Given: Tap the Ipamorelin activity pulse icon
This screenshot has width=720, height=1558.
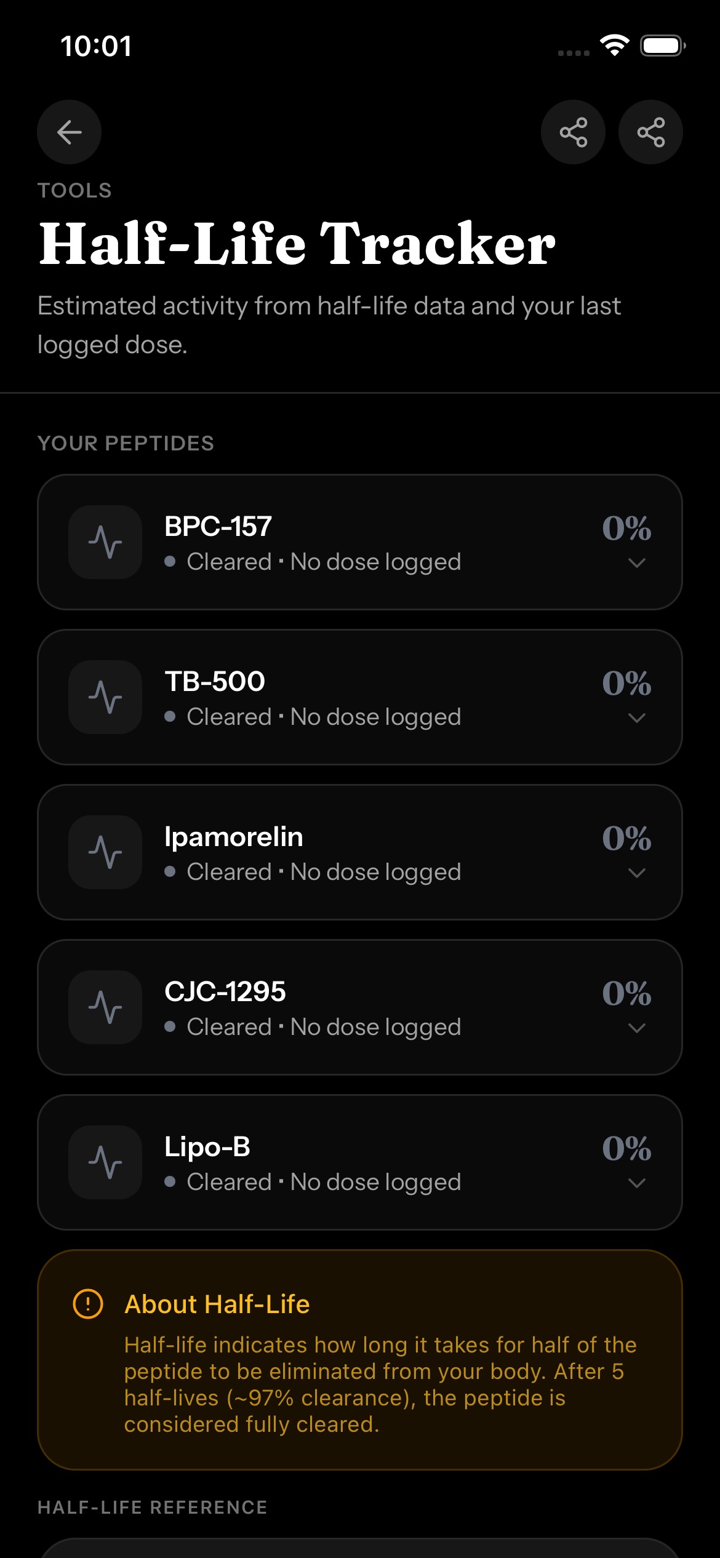Looking at the screenshot, I should pyautogui.click(x=105, y=852).
